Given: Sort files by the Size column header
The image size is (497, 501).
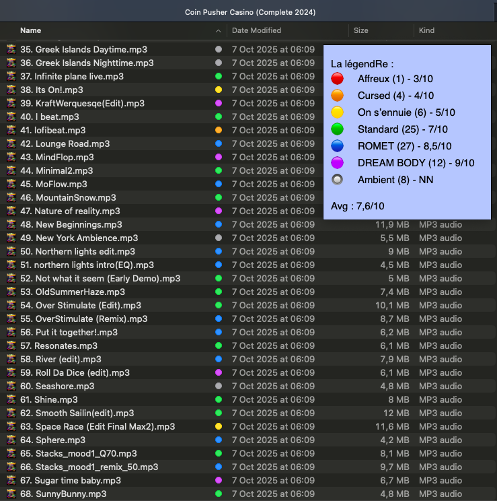Looking at the screenshot, I should 360,31.
